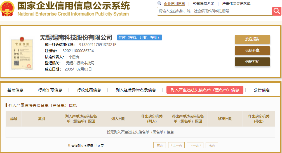This screenshot has height=153, width=282.
Task: Focus the enterprise name search input
Action: click(215, 11)
